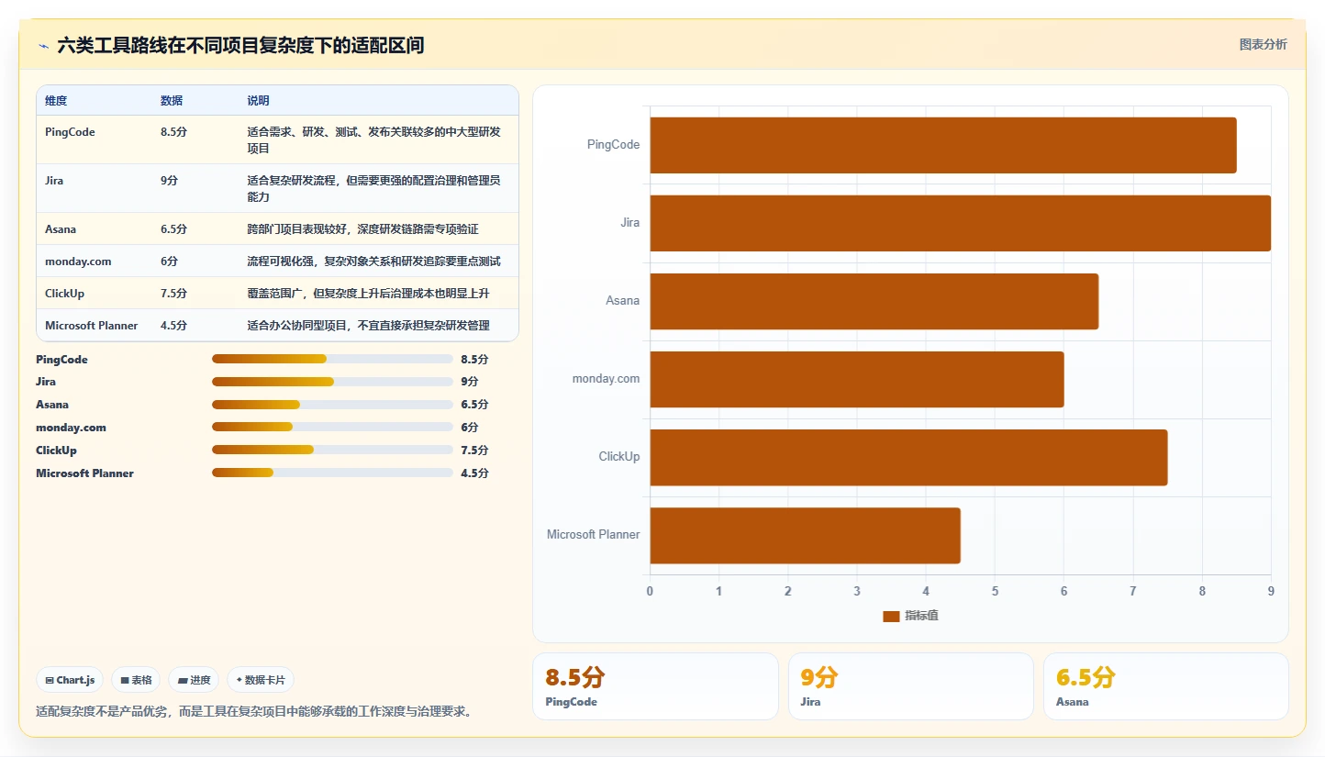Open the 9分 Jira data card
Viewport: 1325px width, 757px height.
910,686
